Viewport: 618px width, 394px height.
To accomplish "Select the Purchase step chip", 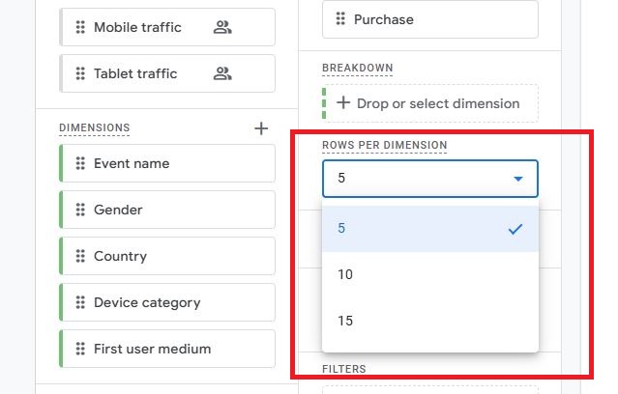I will tap(430, 19).
